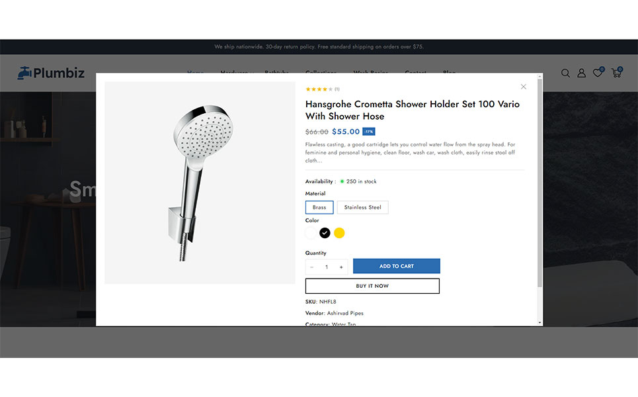Select the Stainless Steel material option
638x397 pixels.
click(362, 208)
